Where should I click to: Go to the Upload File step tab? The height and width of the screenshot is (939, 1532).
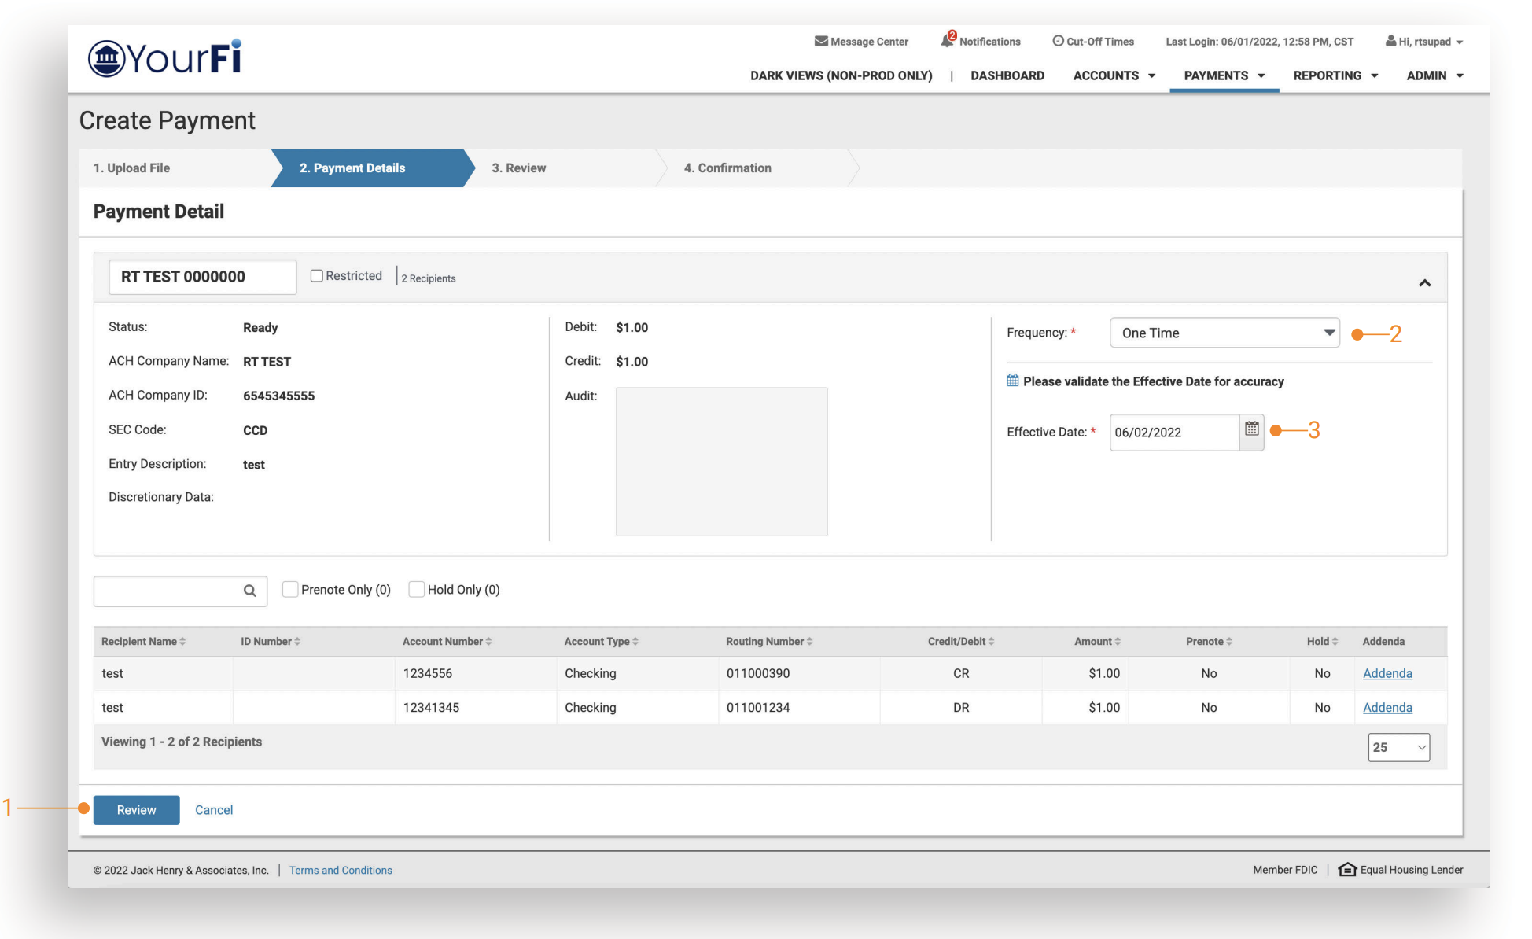[131, 168]
